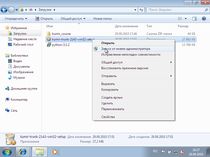Open Windows Media Player taskbar icon
Viewport: 210px width, 157px height.
click(55, 151)
